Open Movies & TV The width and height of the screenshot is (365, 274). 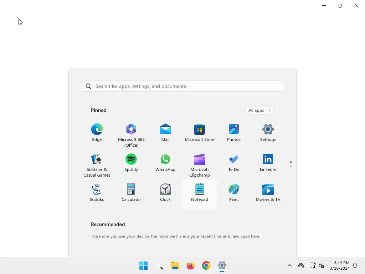tap(268, 192)
